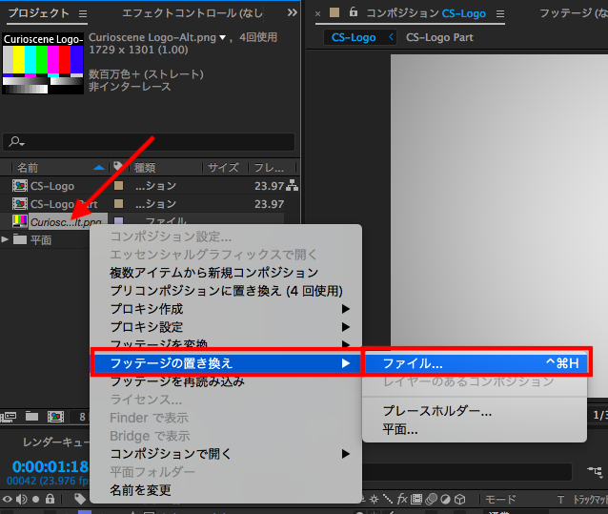This screenshot has height=514, width=608.
Task: Sort by the label tag column icon
Action: [118, 167]
